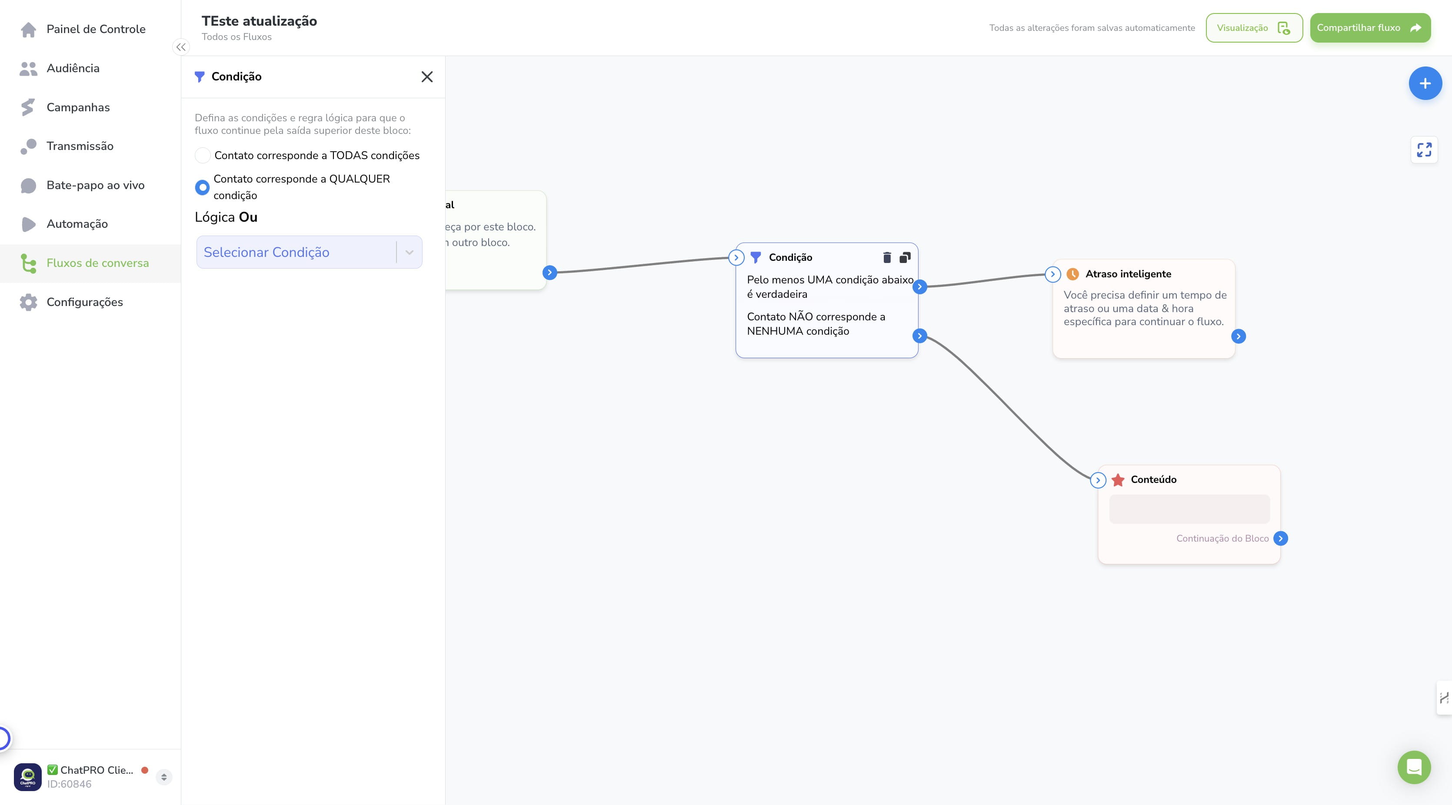The image size is (1452, 805).
Task: Click the Continuação do Bloco output connector
Action: pos(1280,539)
